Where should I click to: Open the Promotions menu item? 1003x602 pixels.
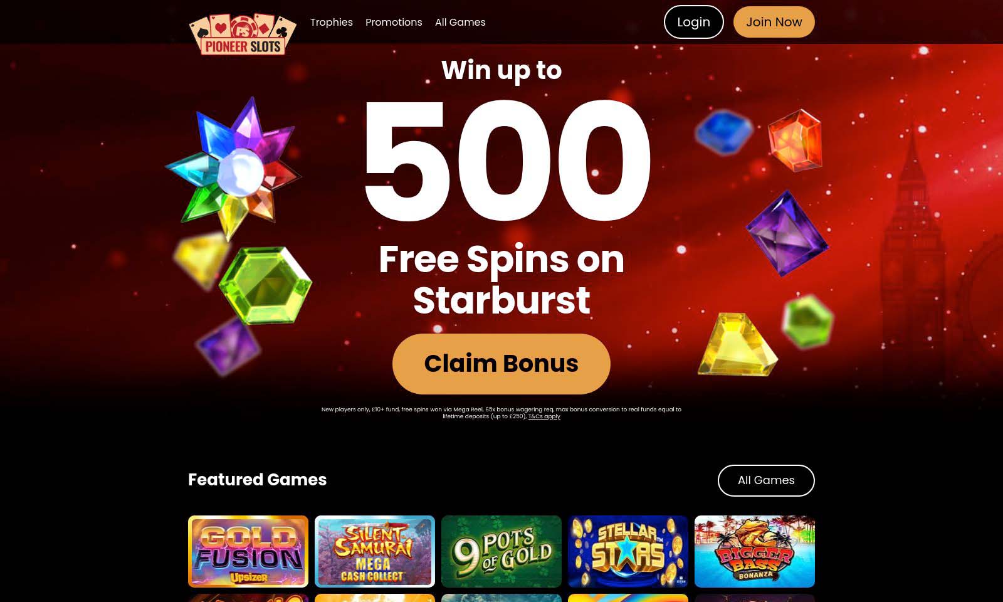pyautogui.click(x=394, y=22)
